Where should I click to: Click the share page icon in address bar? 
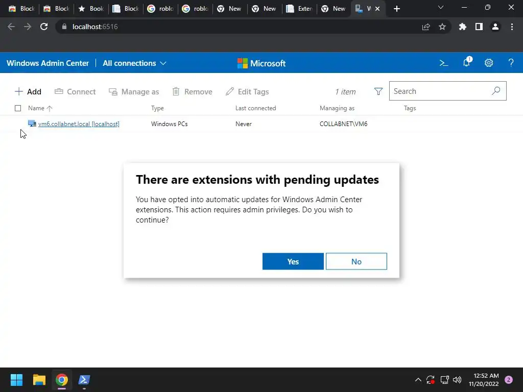coord(426,27)
